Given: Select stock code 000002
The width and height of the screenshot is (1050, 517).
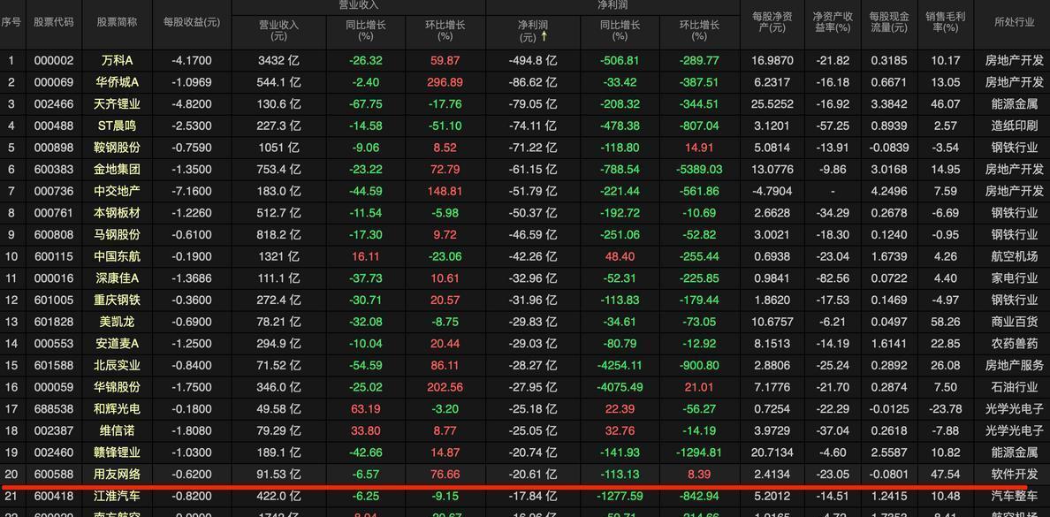Looking at the screenshot, I should coord(54,60).
